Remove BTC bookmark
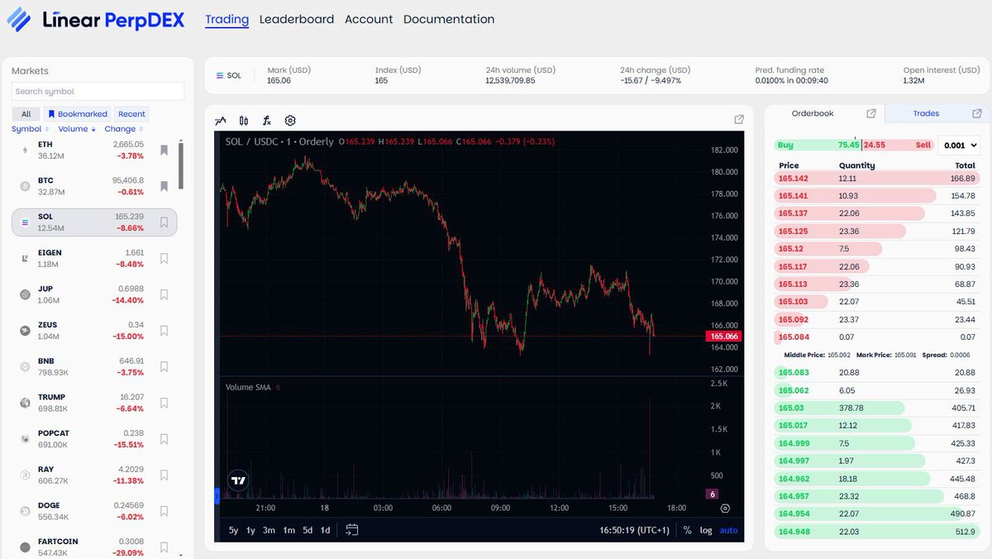Screen dimensions: 992x559 (x=165, y=186)
